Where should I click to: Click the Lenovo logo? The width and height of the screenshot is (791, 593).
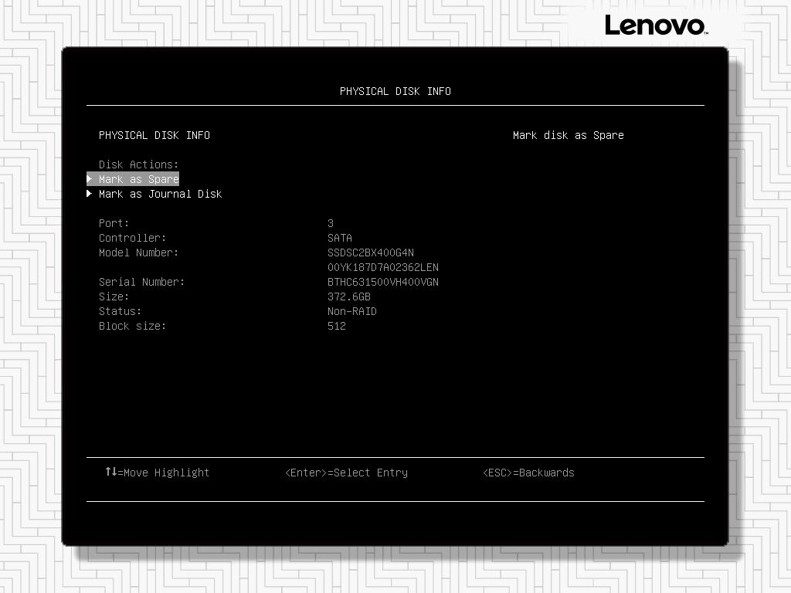click(x=655, y=25)
